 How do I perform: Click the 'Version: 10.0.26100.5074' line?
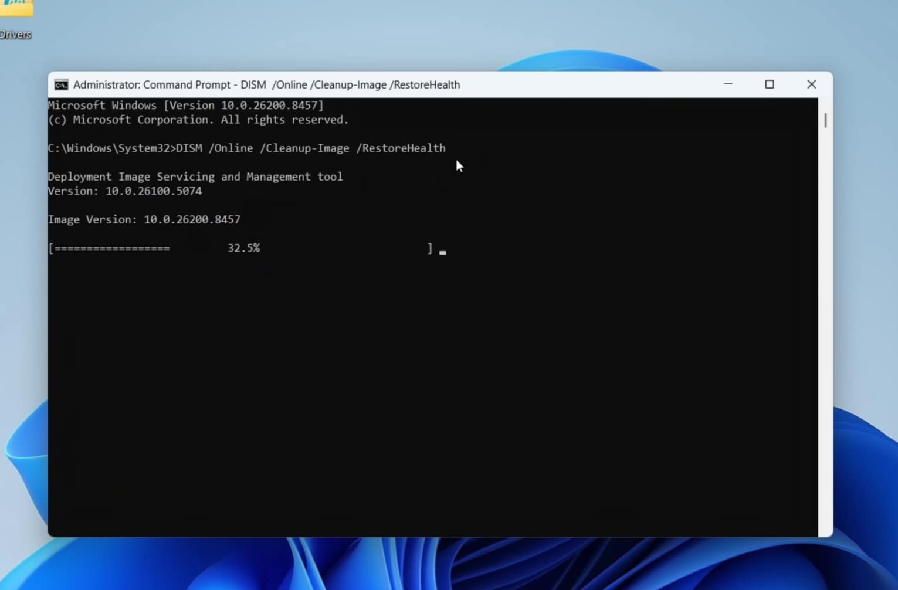[x=125, y=191]
